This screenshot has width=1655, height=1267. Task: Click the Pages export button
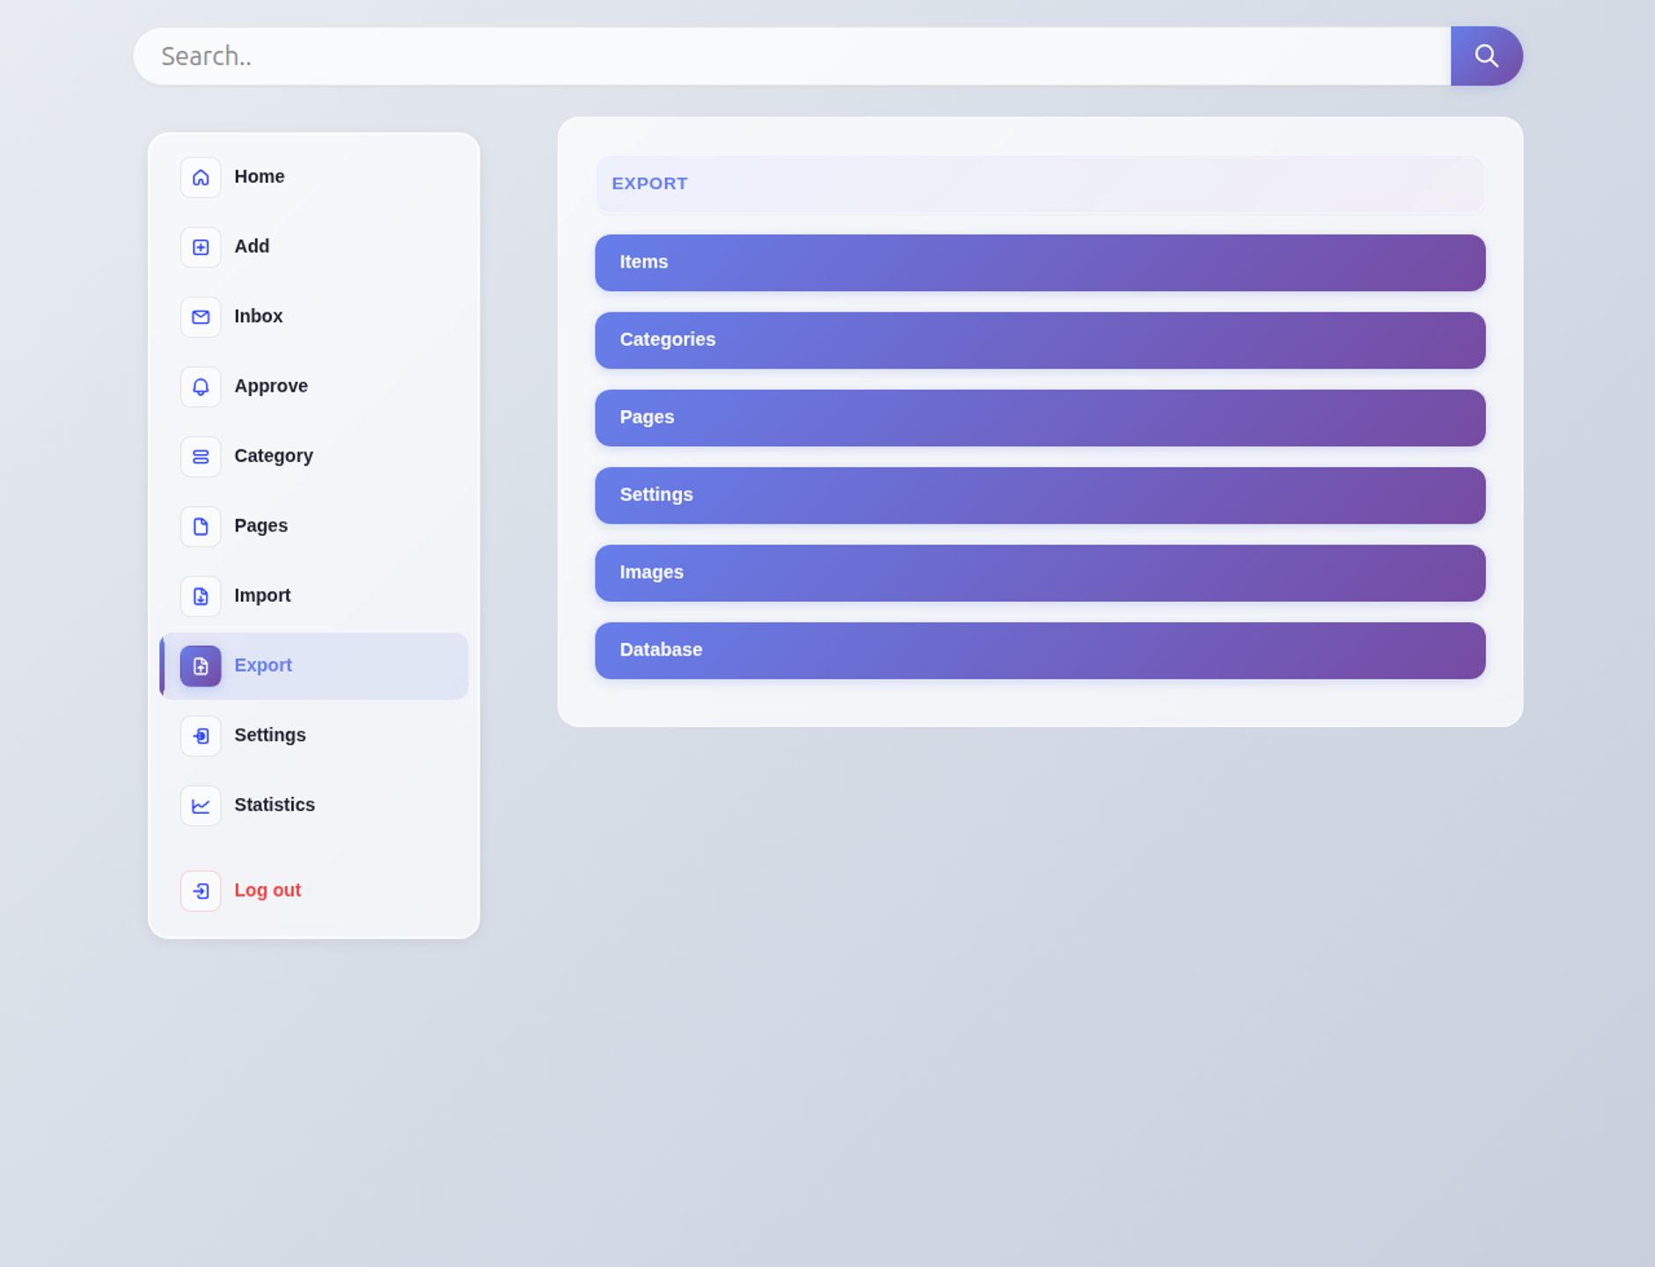1040,418
